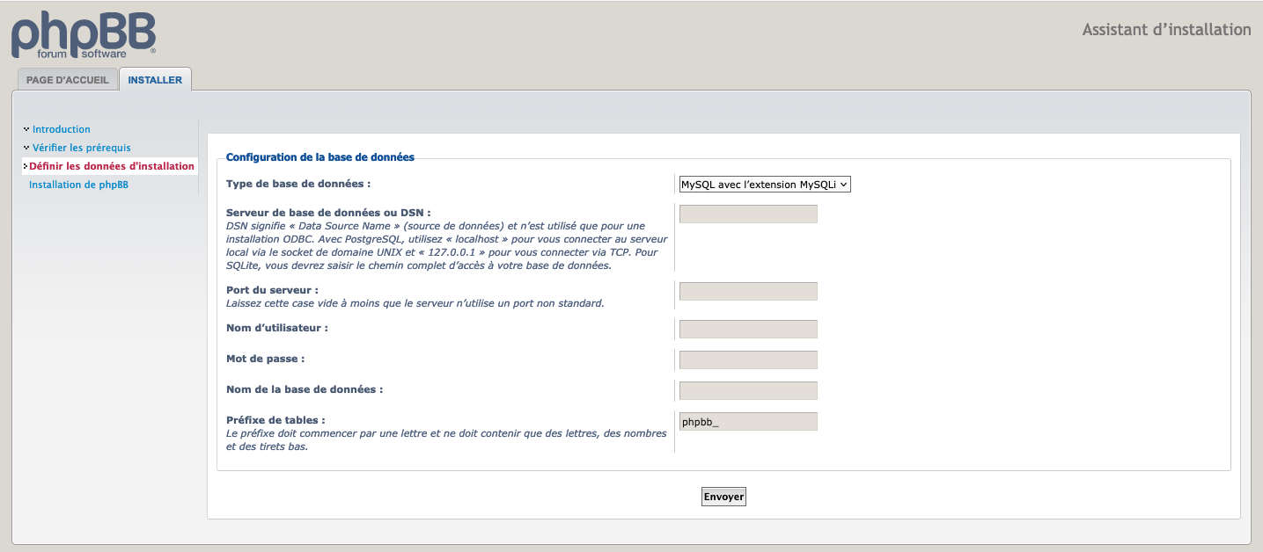The image size is (1263, 552).
Task: Click the Préfixe de tables label
Action: pyautogui.click(x=275, y=420)
